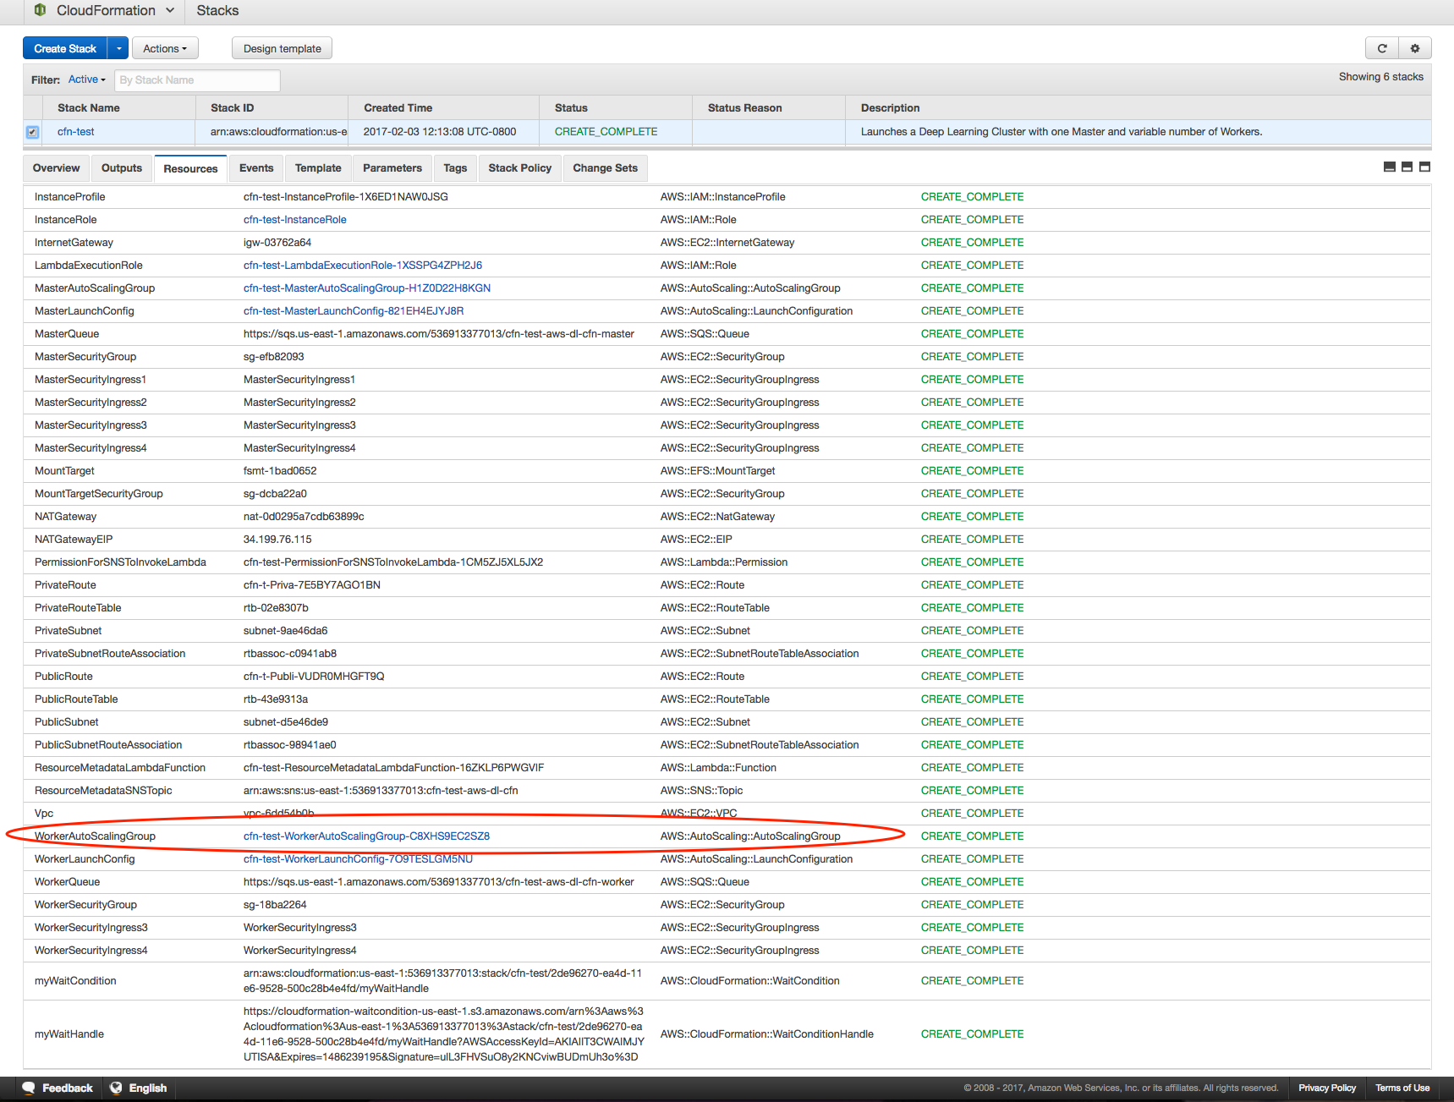Open the Terms of Use link

click(1402, 1088)
